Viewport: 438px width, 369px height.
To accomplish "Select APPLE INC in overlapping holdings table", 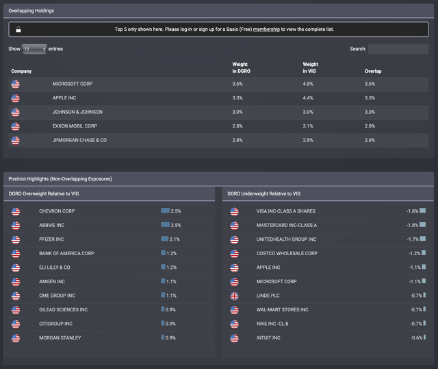I will [x=64, y=98].
